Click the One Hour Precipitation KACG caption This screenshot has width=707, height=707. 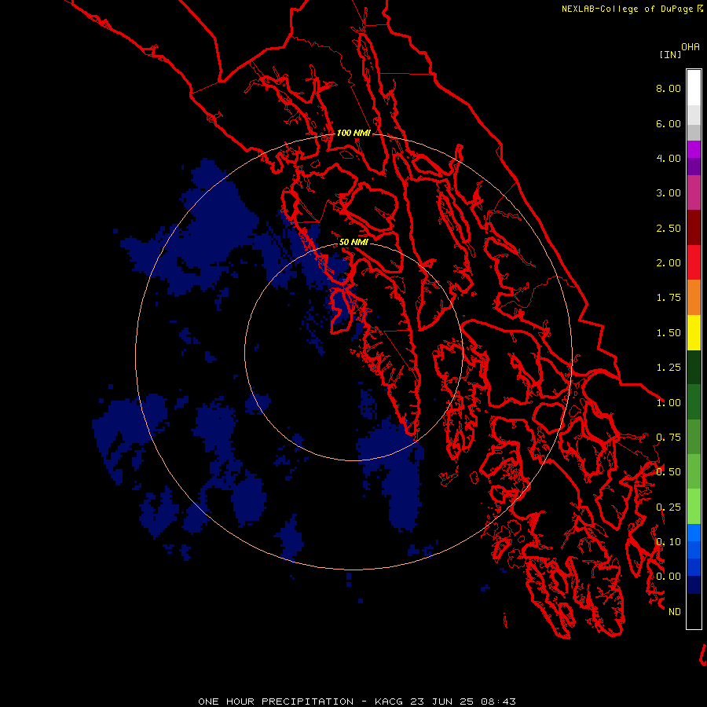pyautogui.click(x=357, y=702)
